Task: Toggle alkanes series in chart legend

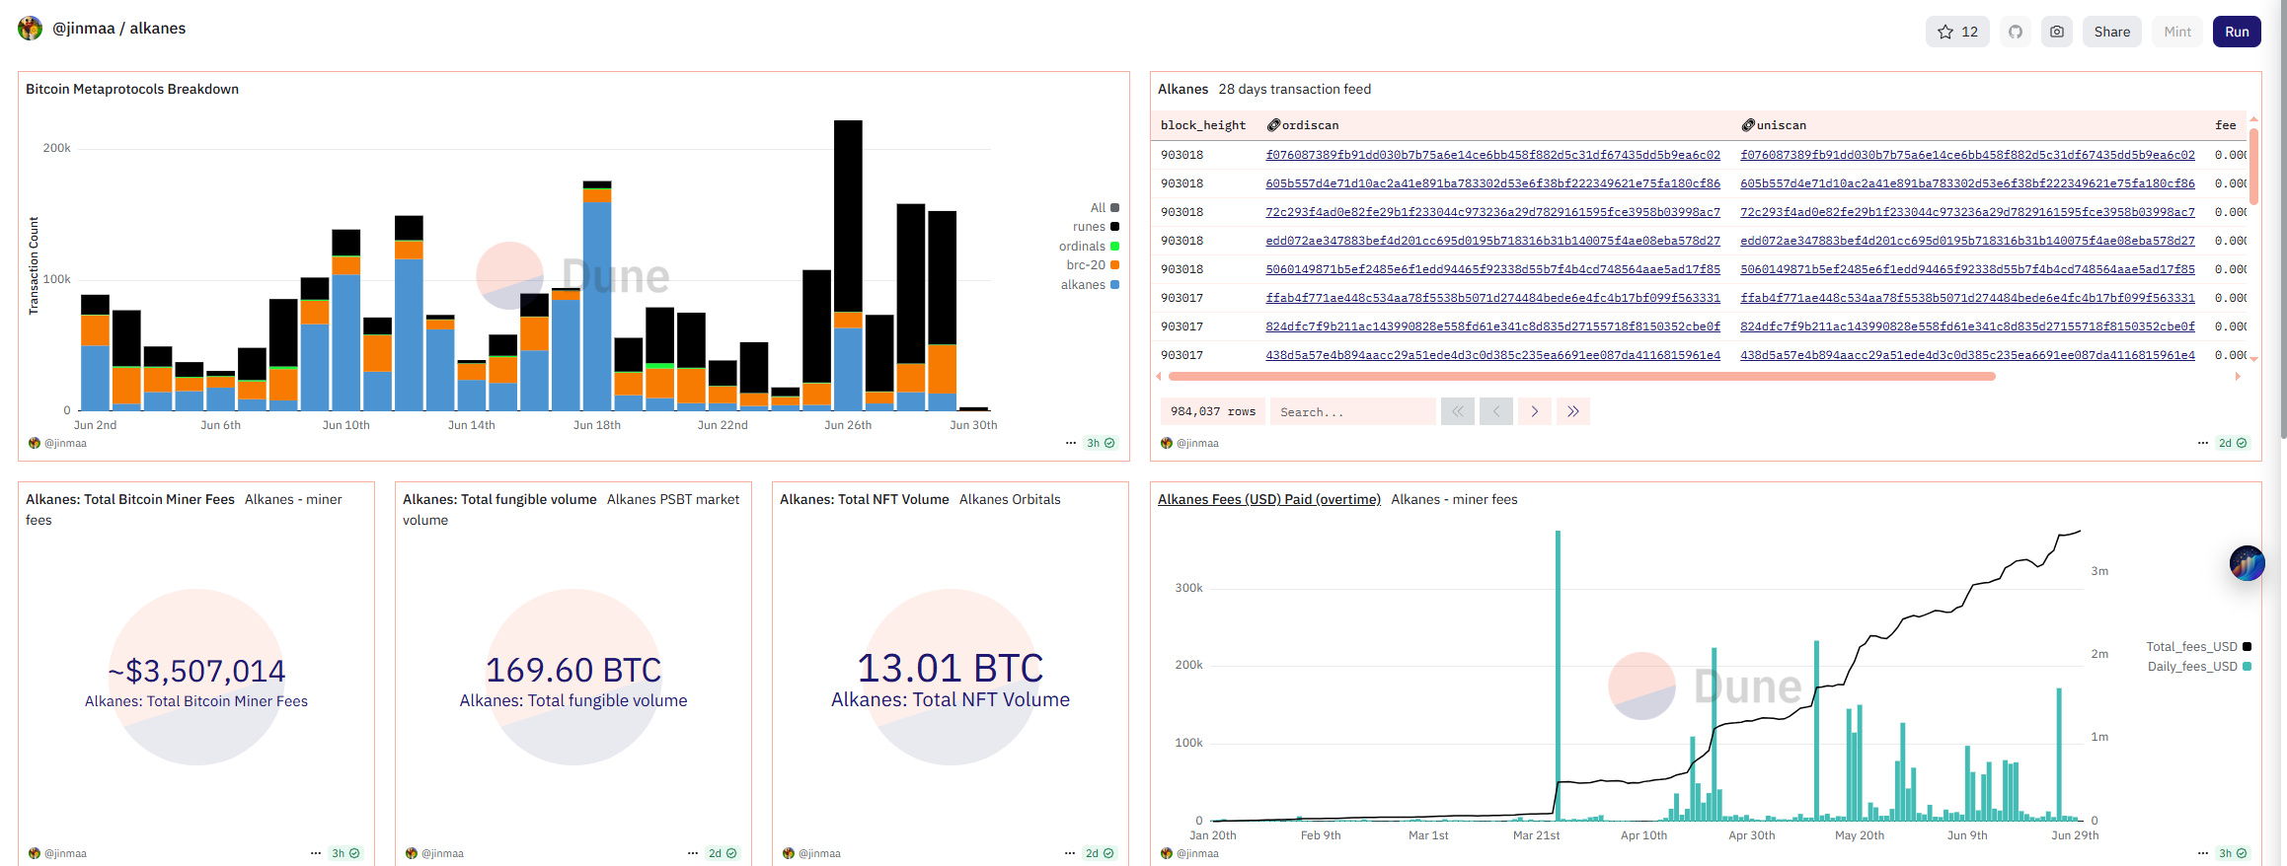Action: [x=1090, y=285]
